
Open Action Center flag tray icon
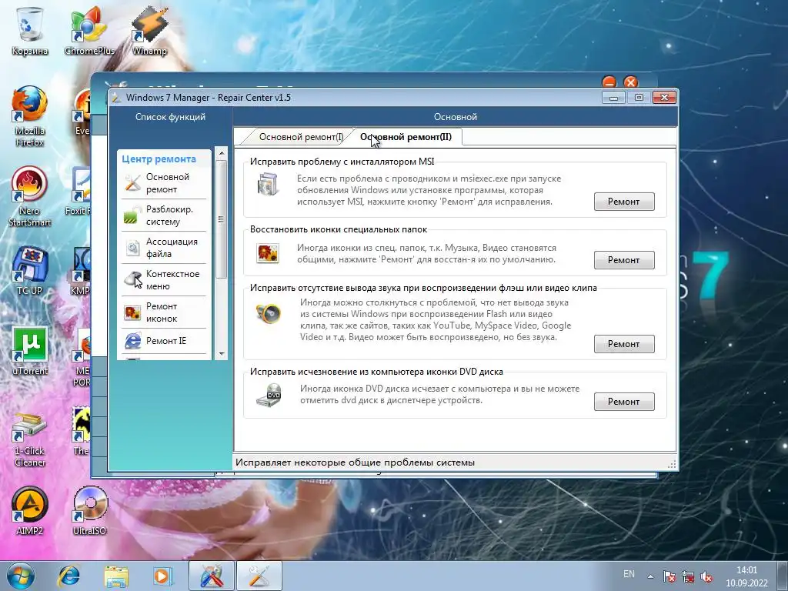[669, 576]
